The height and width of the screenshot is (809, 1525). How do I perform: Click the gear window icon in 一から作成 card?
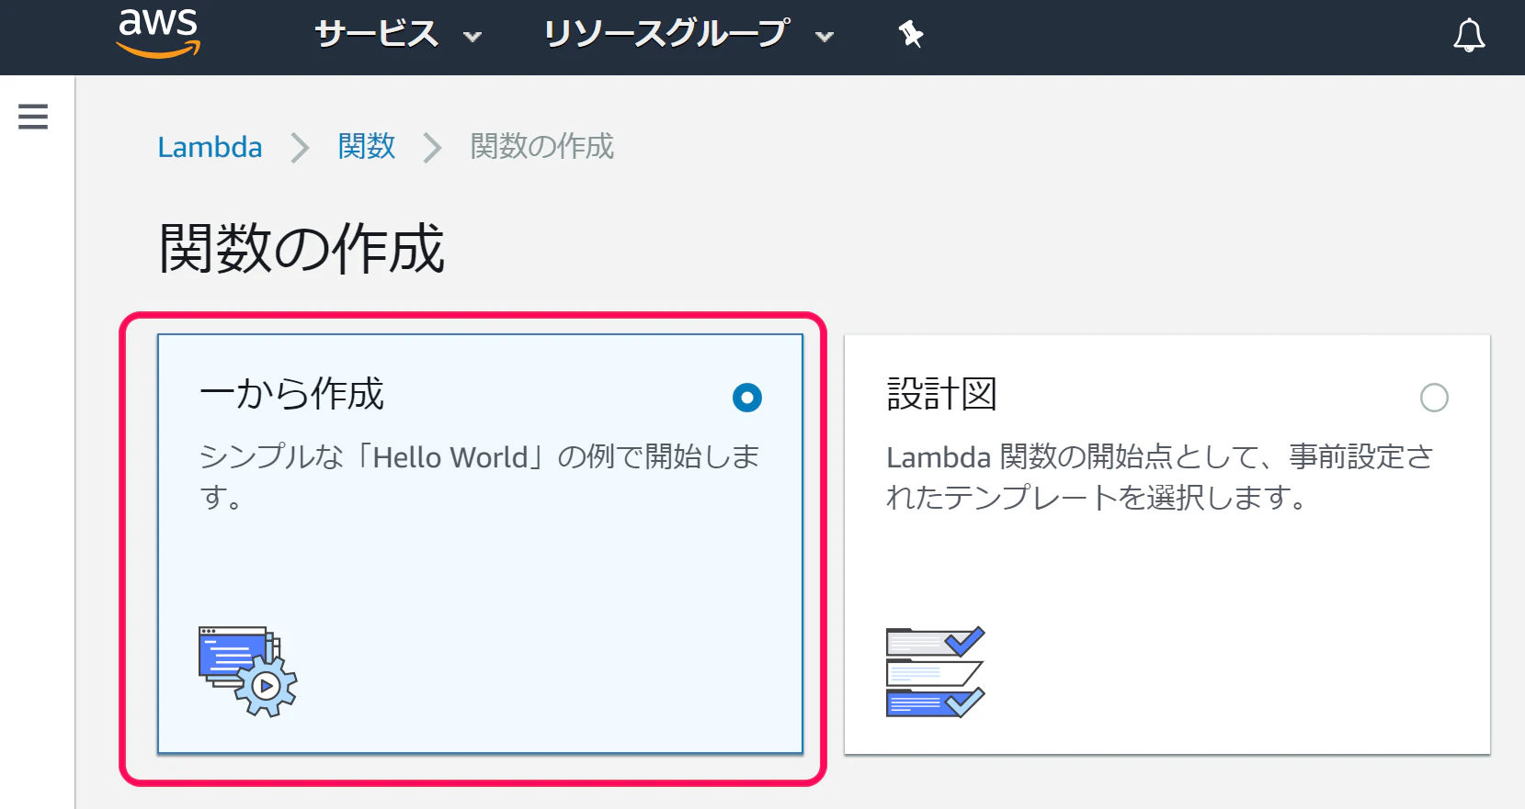coord(248,671)
